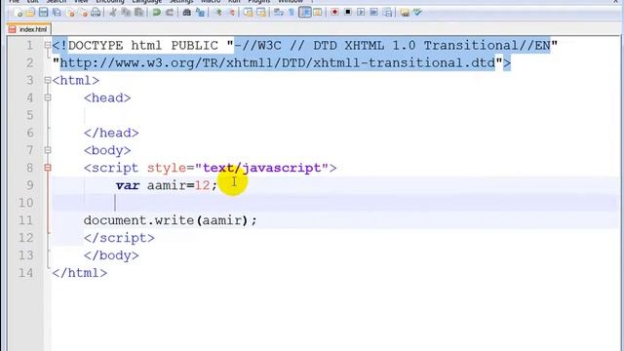
Task: Click the Save Recorded Macro icon
Action: tap(387, 13)
